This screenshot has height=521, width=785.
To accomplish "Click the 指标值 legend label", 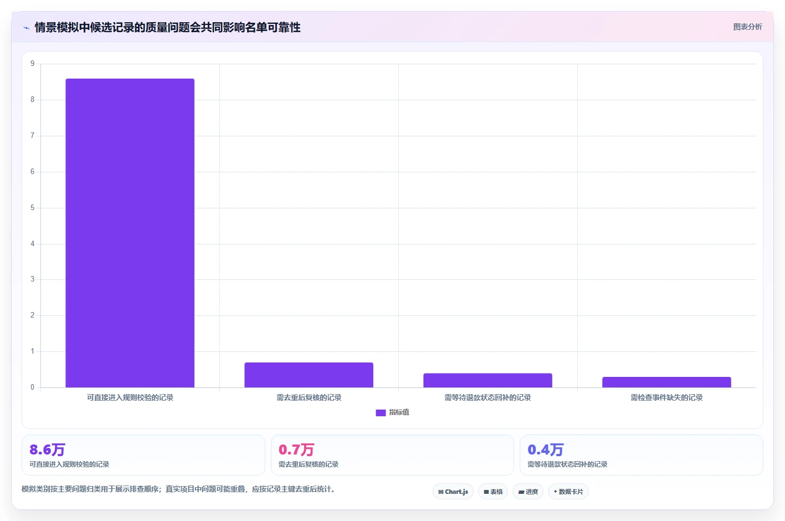I will pos(399,412).
